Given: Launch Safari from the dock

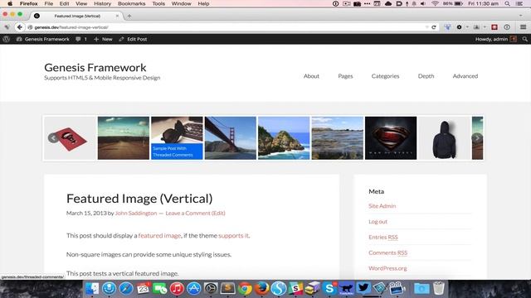Looking at the screenshot, I should (126, 289).
